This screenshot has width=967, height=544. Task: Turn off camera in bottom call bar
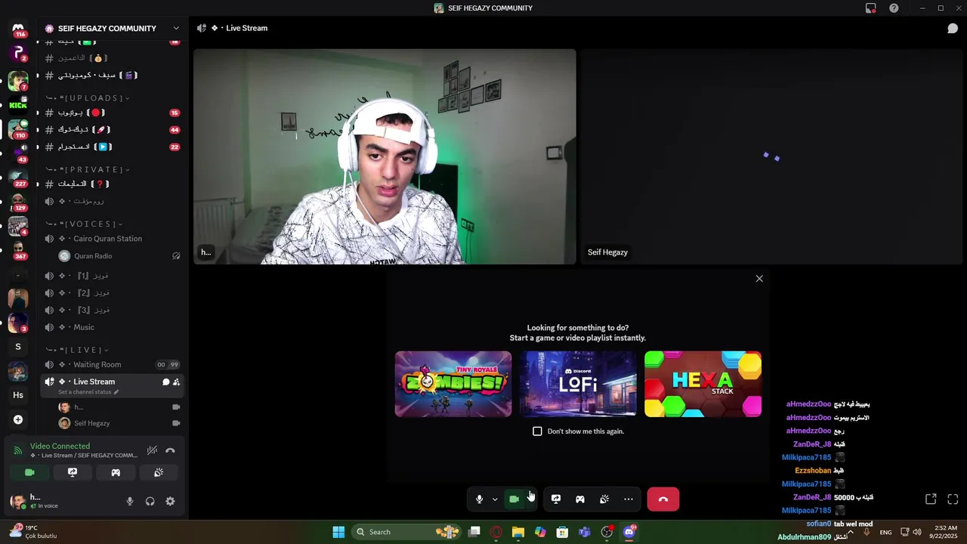(514, 499)
